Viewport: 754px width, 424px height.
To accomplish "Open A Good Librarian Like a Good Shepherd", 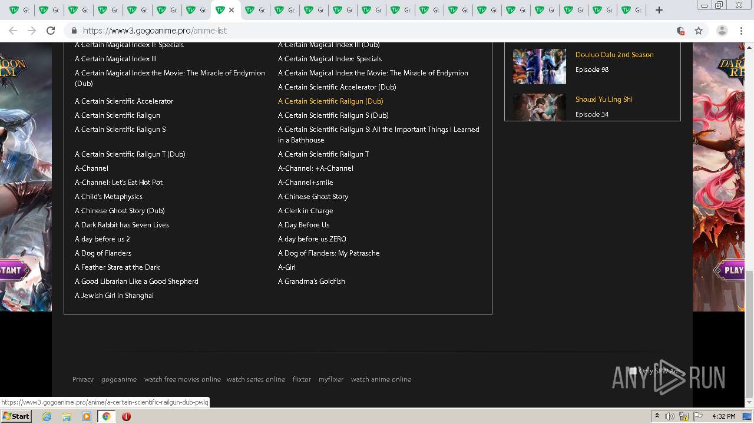I will [x=137, y=281].
